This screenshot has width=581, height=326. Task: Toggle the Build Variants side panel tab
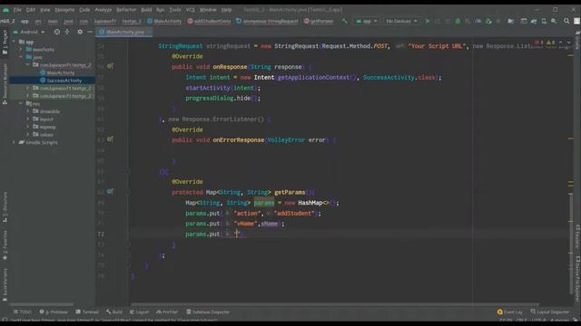(x=5, y=284)
